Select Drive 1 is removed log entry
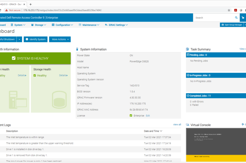 point(91,155)
